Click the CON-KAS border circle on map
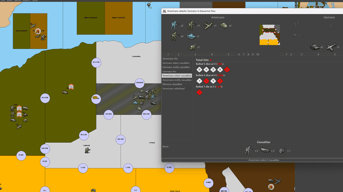The height and width of the screenshot is (192, 343). 139,83
